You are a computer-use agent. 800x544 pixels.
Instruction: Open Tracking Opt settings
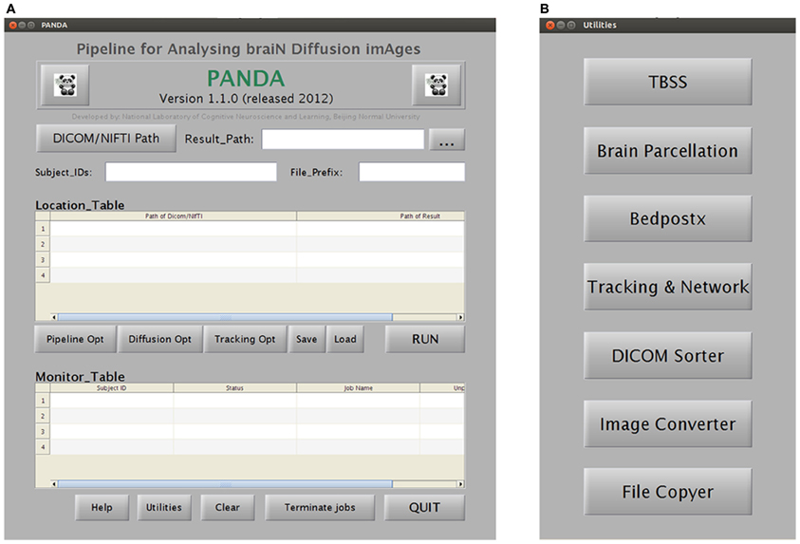(245, 339)
